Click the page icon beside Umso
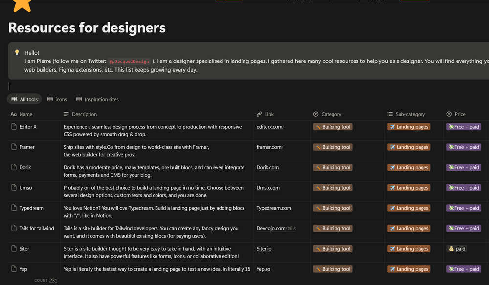The width and height of the screenshot is (489, 285). 14,187
